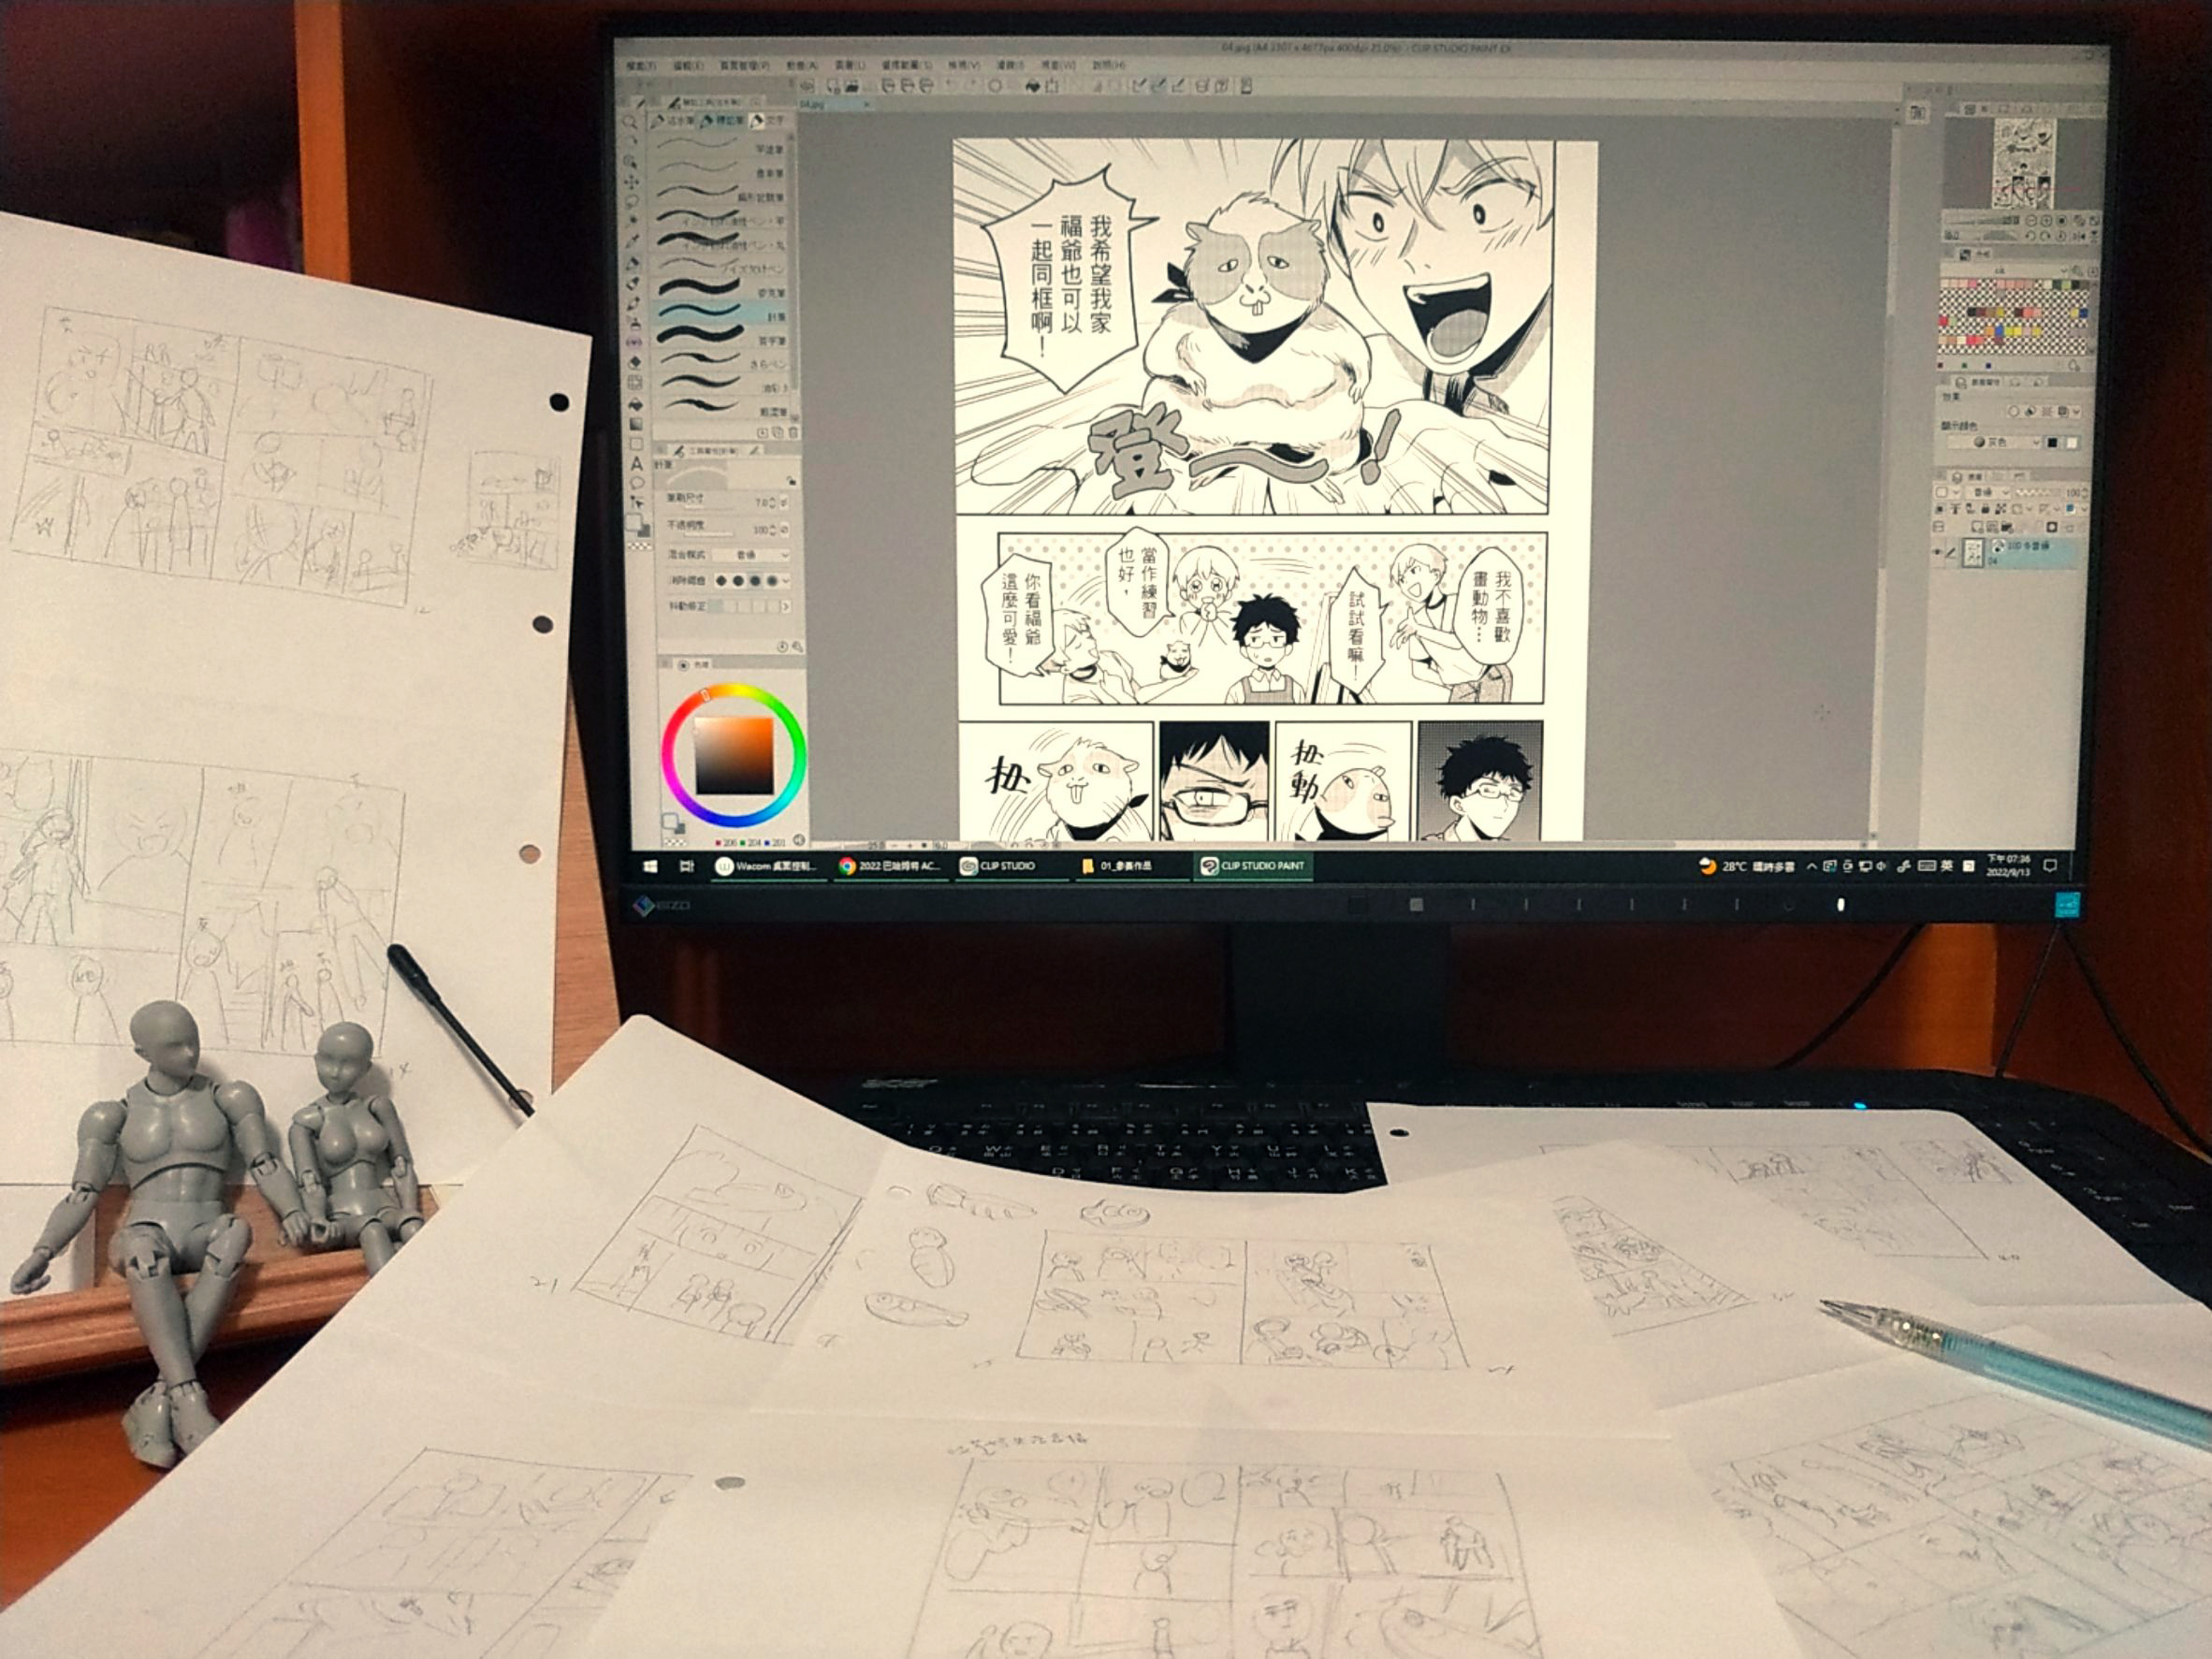Select the Eyedropper tool
The width and height of the screenshot is (2212, 1659).
tap(634, 240)
